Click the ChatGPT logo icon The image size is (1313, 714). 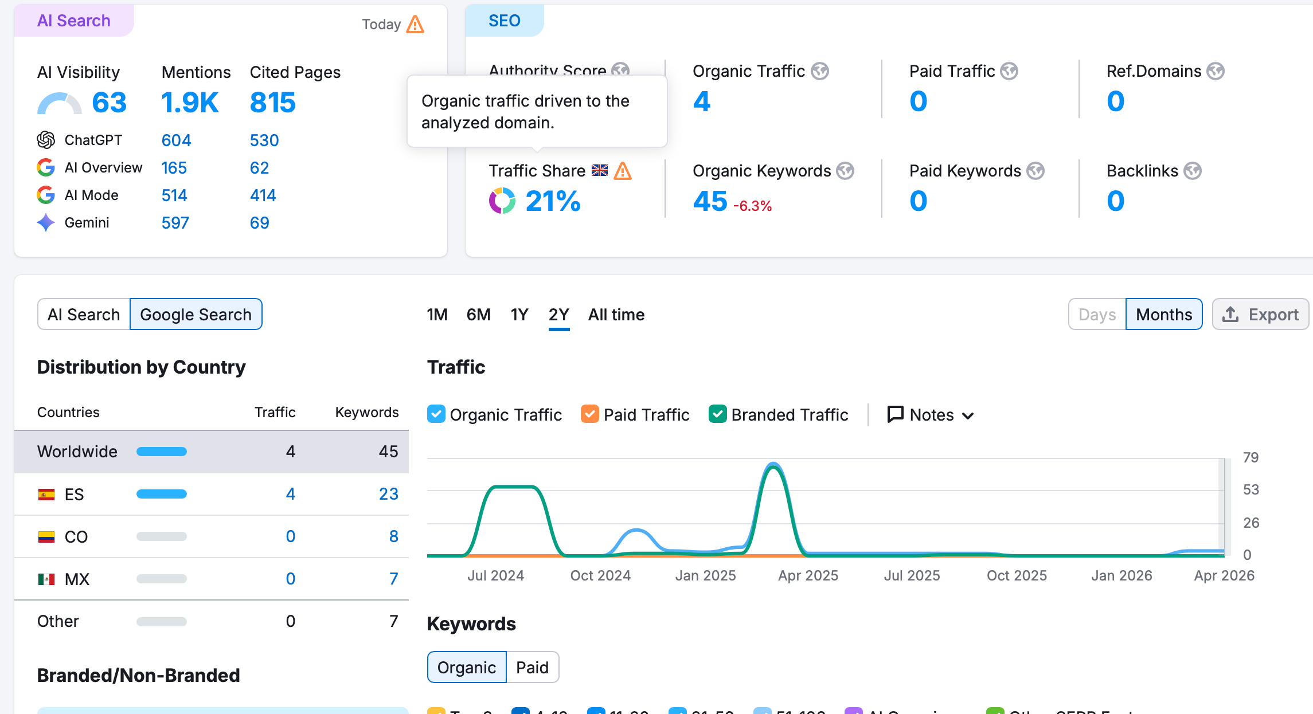46,140
